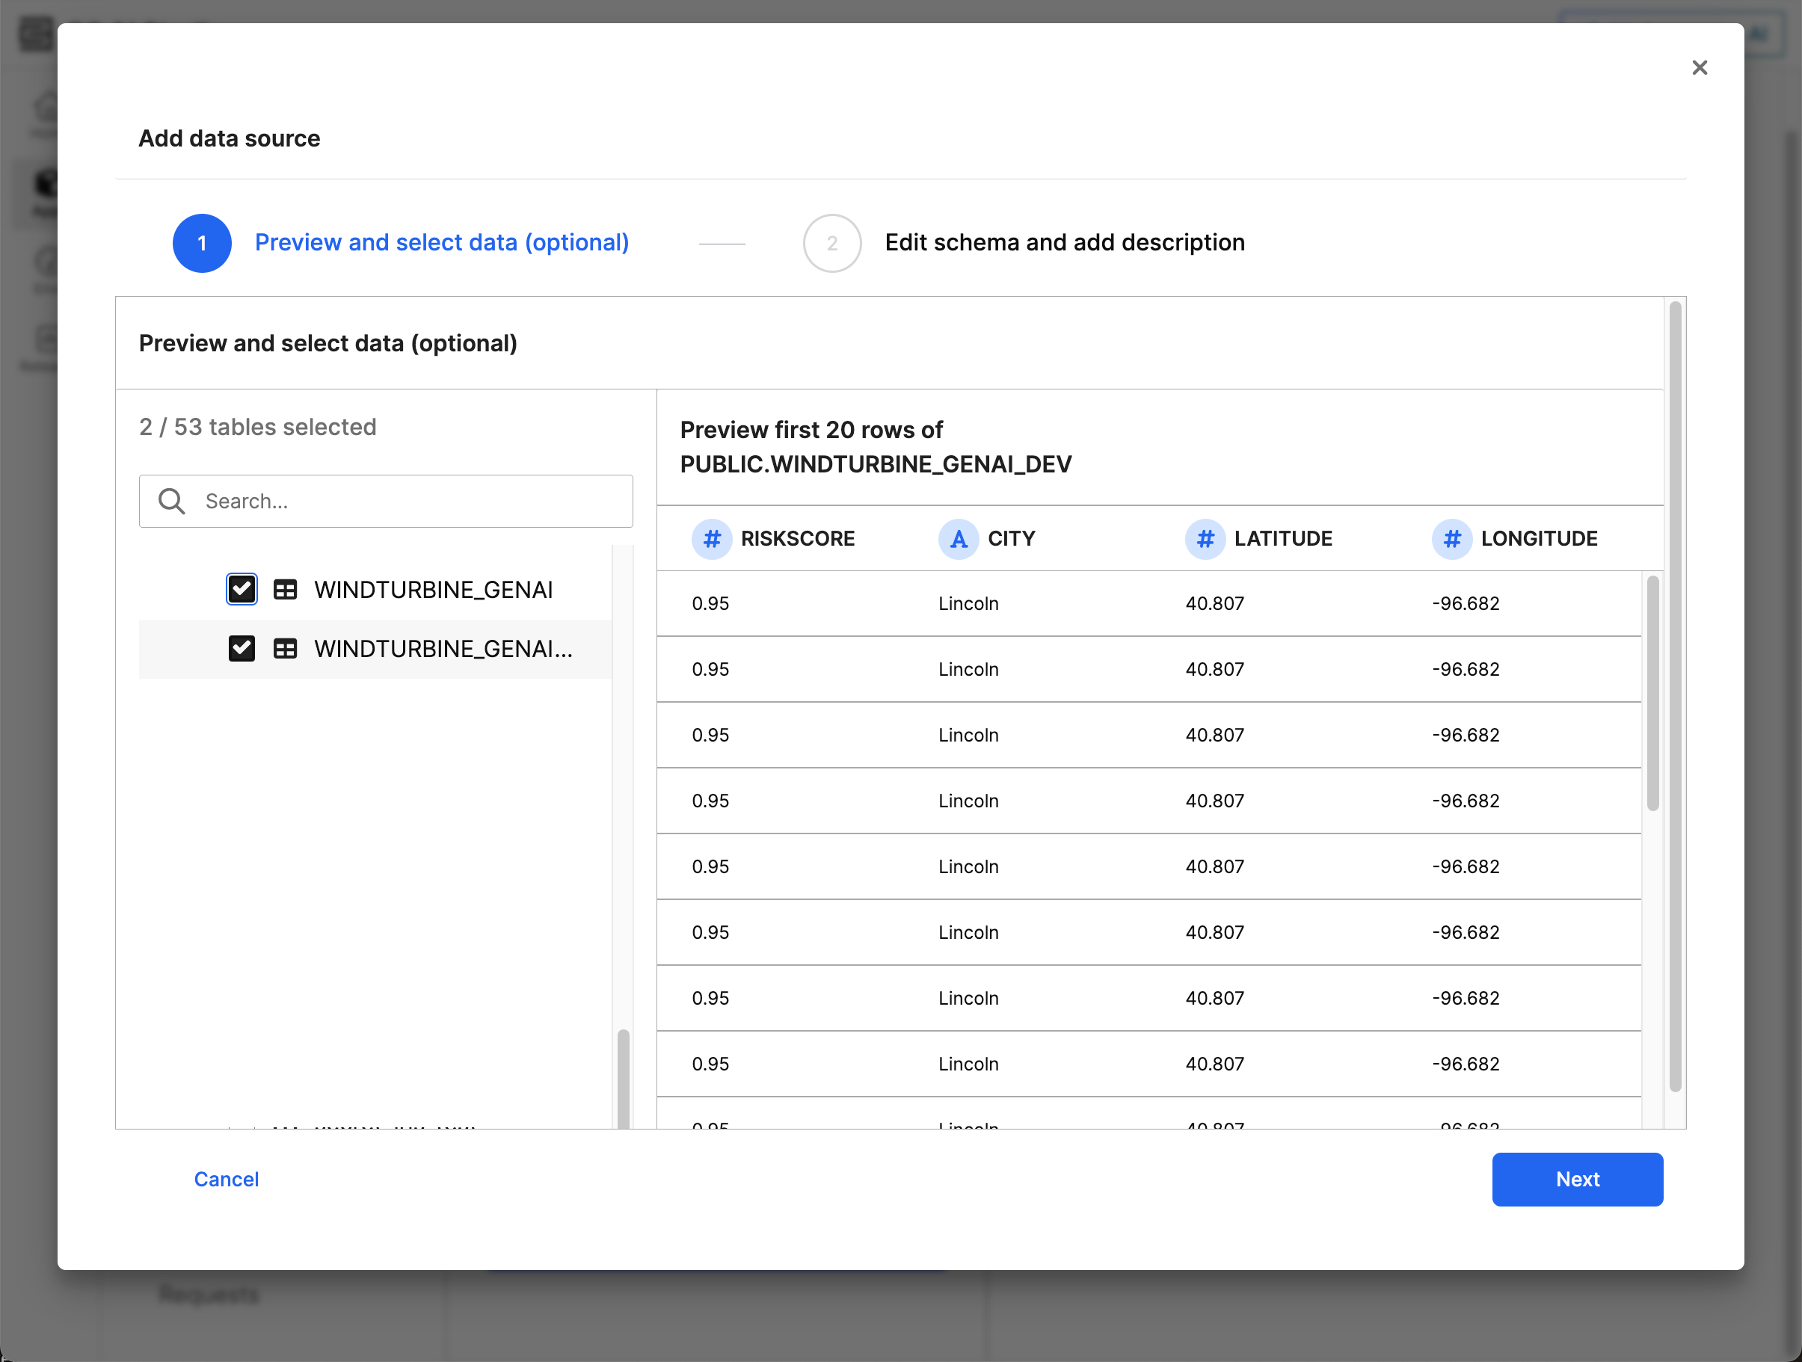Viewport: 1802px width, 1362px height.
Task: Click the Next button
Action: (1576, 1179)
